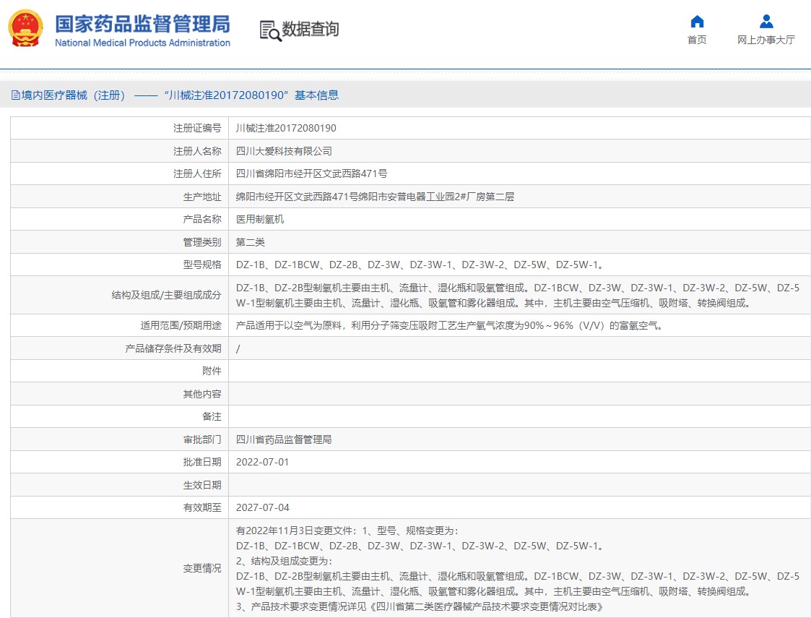
Task: Click the expiry date 2027-07-04
Action: pos(262,507)
